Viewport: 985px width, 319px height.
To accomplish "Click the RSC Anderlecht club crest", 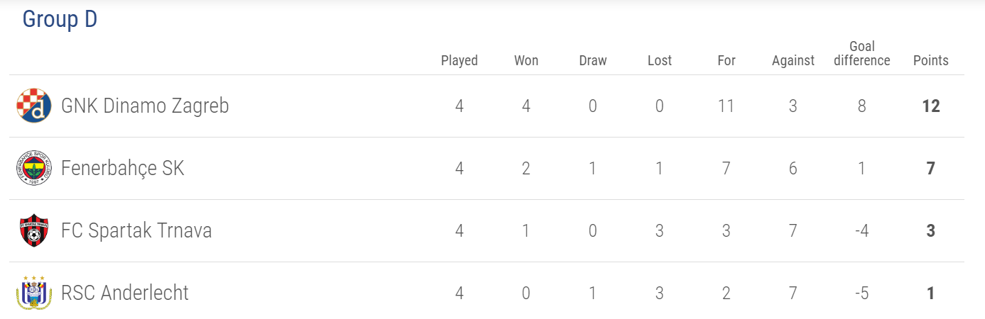I will click(34, 293).
